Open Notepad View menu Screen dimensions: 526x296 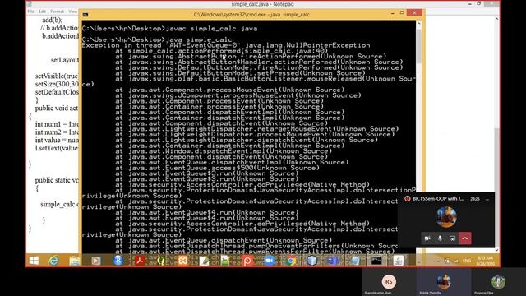point(72,12)
